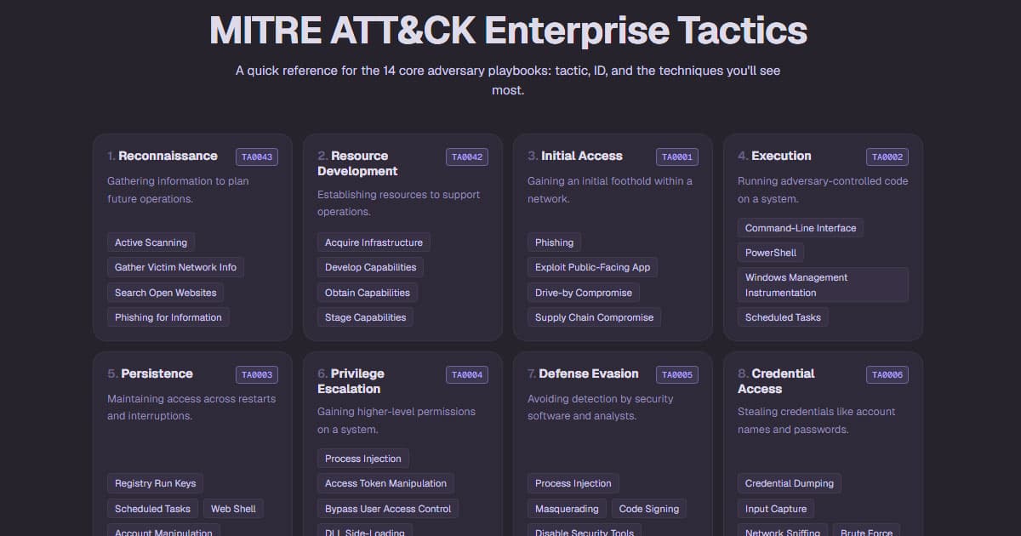The image size is (1021, 536).
Task: Click the 'Running adversary-controlled code' description
Action: [823, 190]
